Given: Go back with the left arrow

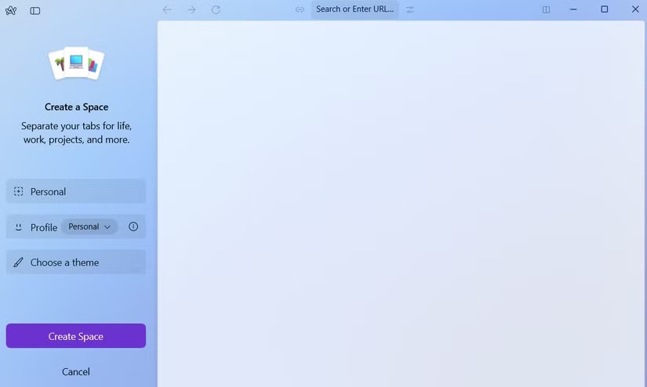Looking at the screenshot, I should tap(167, 9).
